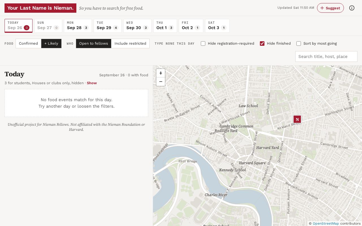
Task: Click the 'Your Last Name is Nieman.' title
Action: pyautogui.click(x=40, y=8)
